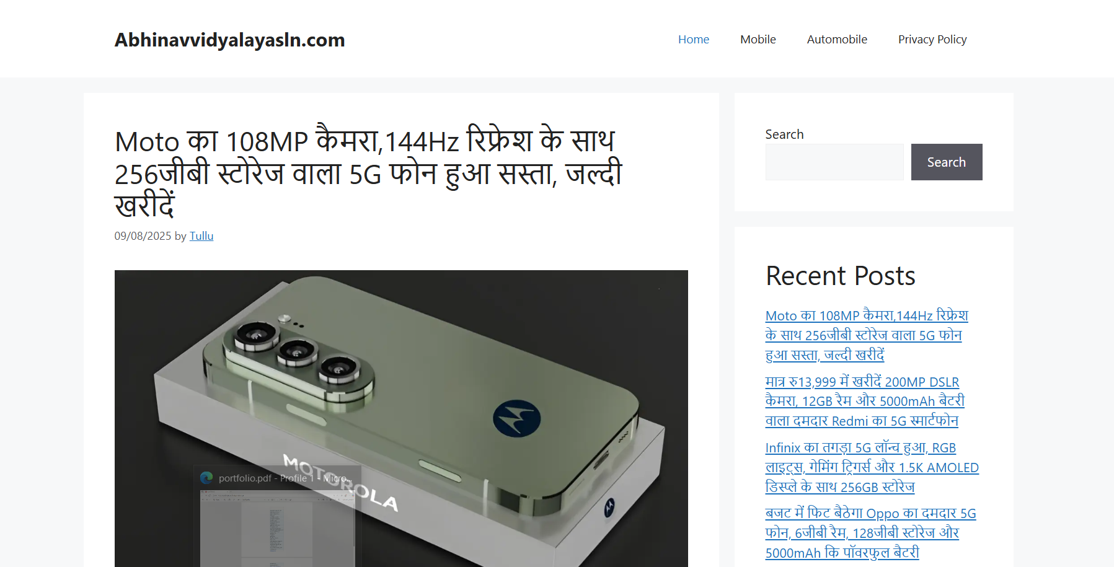1114x567 pixels.
Task: Open author Tullu's profile link
Action: tap(201, 236)
